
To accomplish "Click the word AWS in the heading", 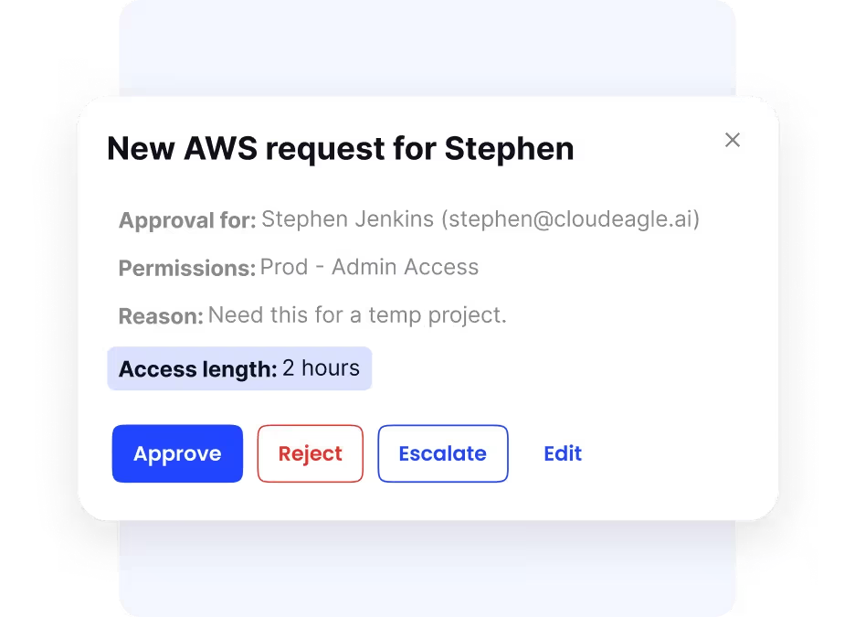I will (220, 148).
